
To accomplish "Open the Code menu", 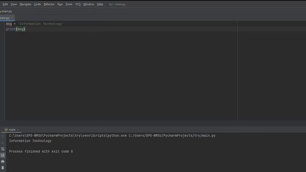I will click(x=37, y=4).
